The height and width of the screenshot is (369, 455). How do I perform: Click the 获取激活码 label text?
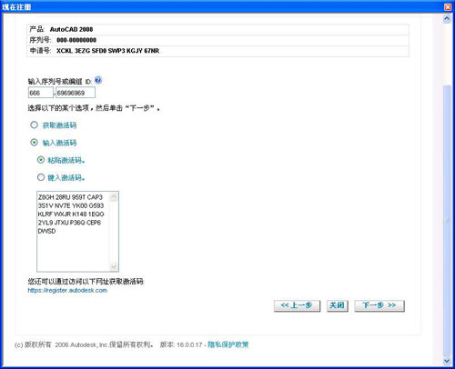point(59,125)
